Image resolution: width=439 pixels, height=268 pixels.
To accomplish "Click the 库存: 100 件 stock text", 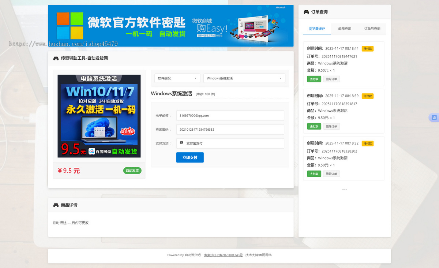I will pyautogui.click(x=206, y=94).
